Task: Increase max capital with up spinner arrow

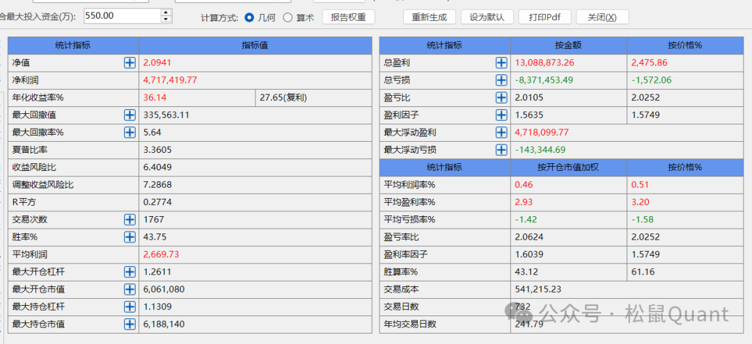Action: click(165, 13)
